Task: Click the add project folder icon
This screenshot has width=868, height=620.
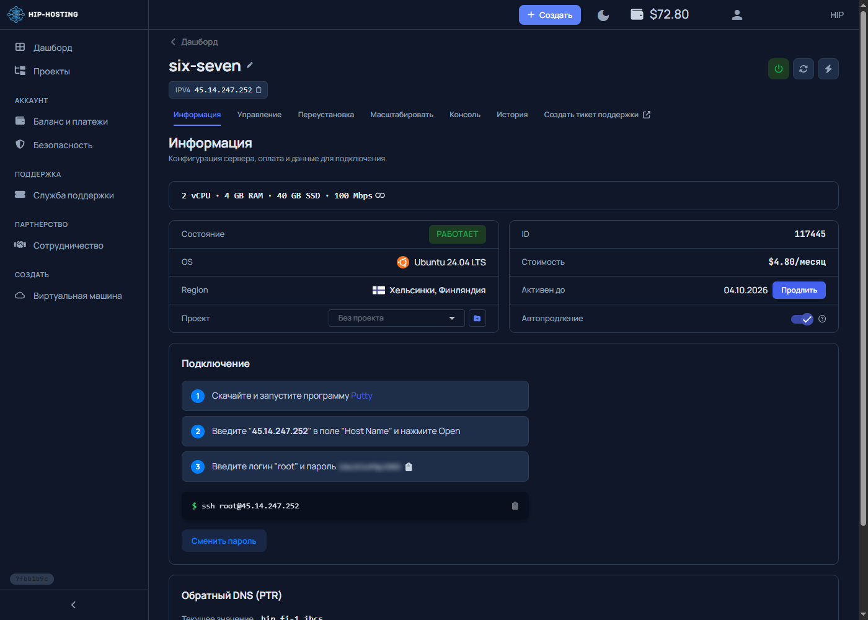Action: click(477, 318)
